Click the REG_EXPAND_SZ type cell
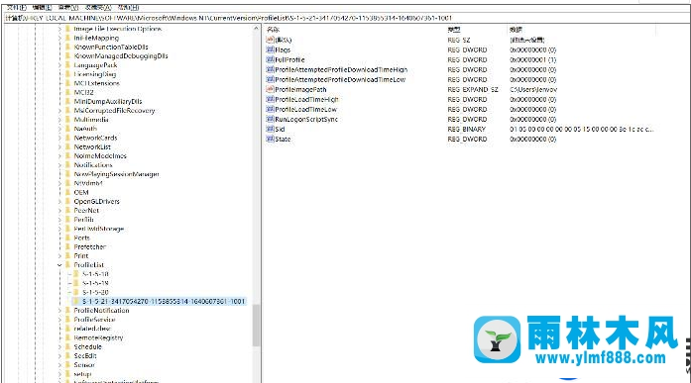 [x=473, y=89]
